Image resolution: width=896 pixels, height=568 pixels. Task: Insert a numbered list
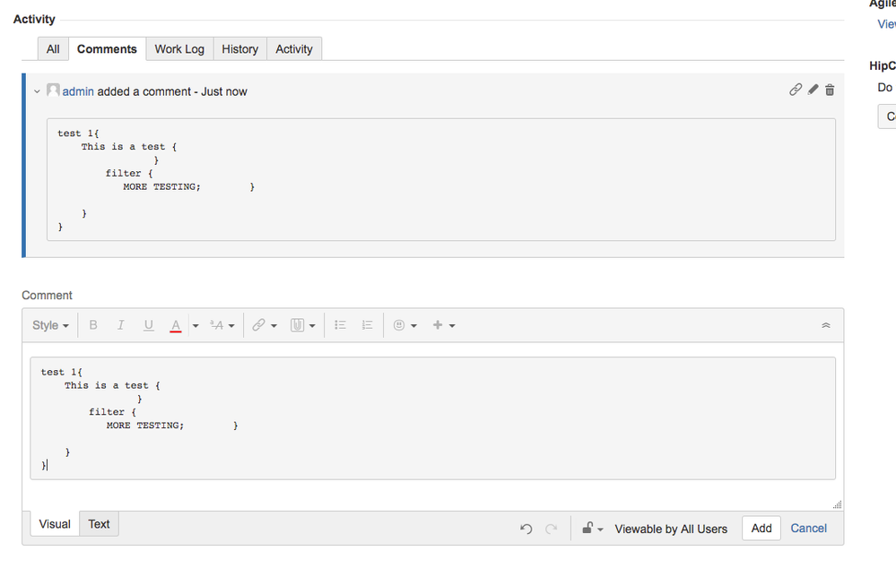[368, 325]
